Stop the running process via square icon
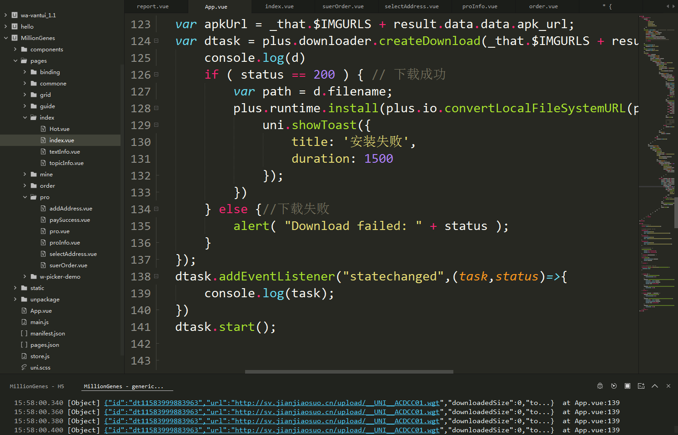This screenshot has height=435, width=678. [627, 386]
